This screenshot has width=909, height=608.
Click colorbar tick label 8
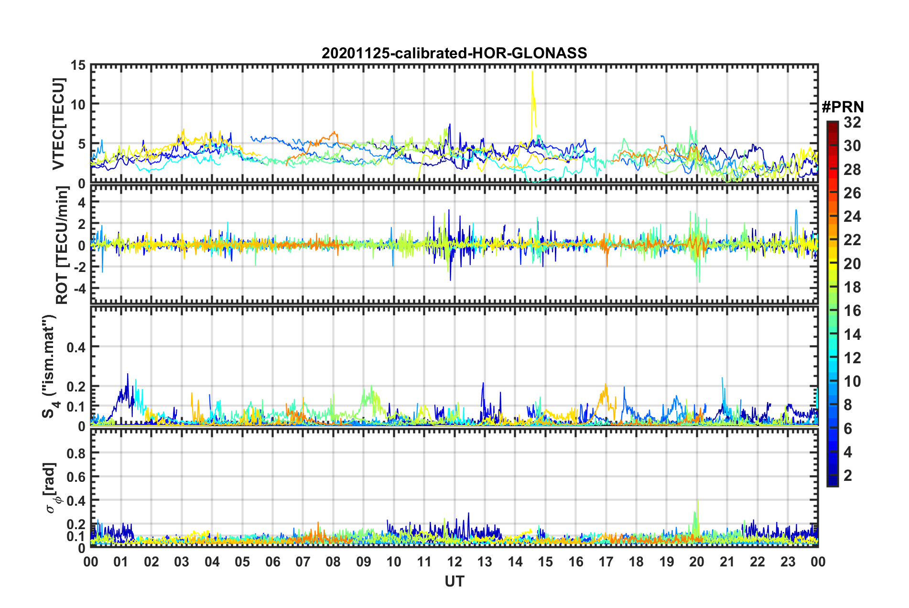[x=848, y=405]
